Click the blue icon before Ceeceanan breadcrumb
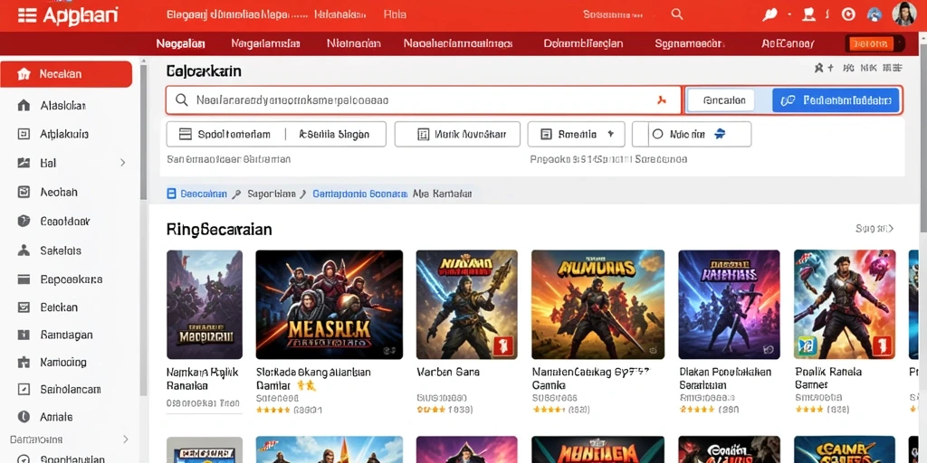Viewport: 927px width, 463px height. (171, 194)
